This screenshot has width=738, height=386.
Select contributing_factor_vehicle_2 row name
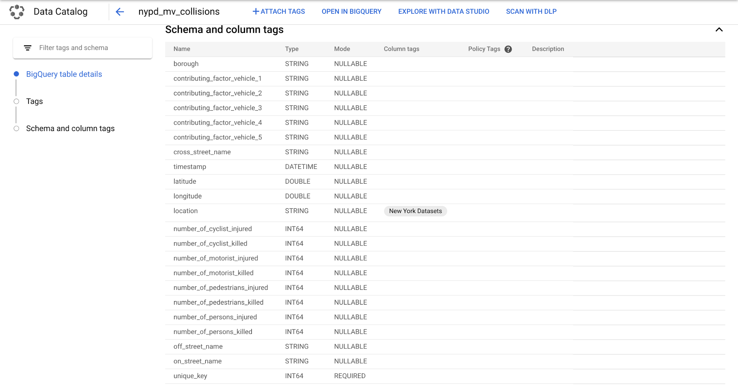217,93
